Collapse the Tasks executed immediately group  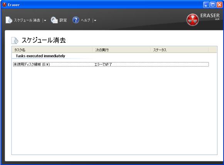40,56
